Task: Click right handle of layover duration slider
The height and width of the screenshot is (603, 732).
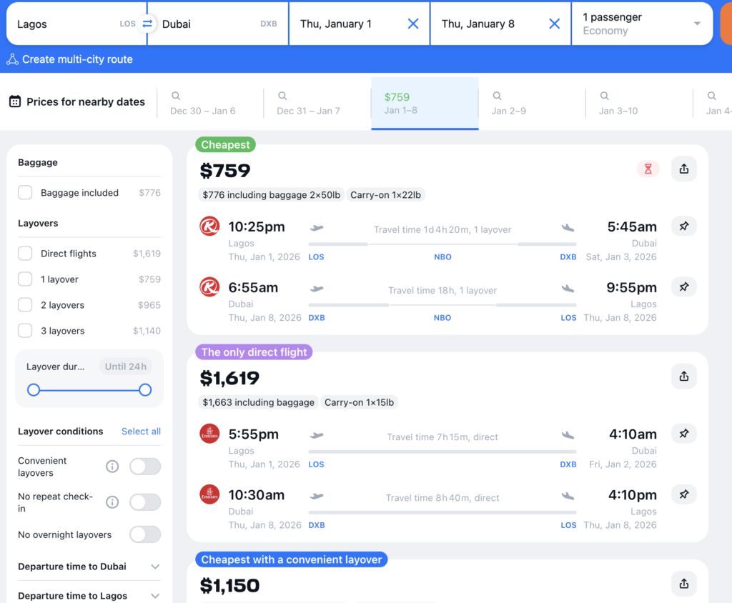Action: pyautogui.click(x=145, y=390)
